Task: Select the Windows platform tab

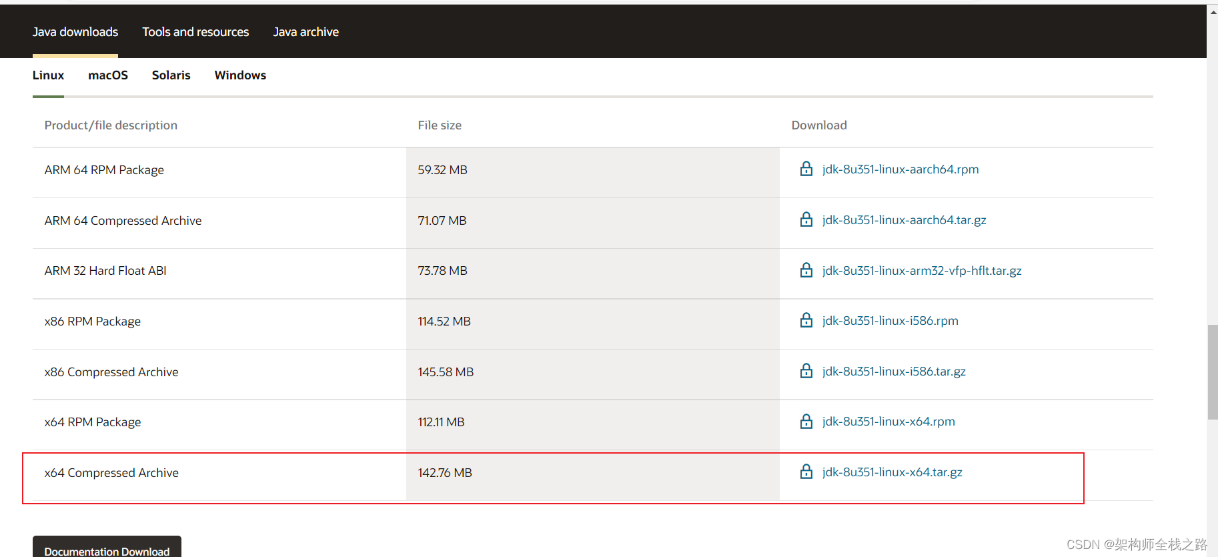Action: tap(240, 75)
